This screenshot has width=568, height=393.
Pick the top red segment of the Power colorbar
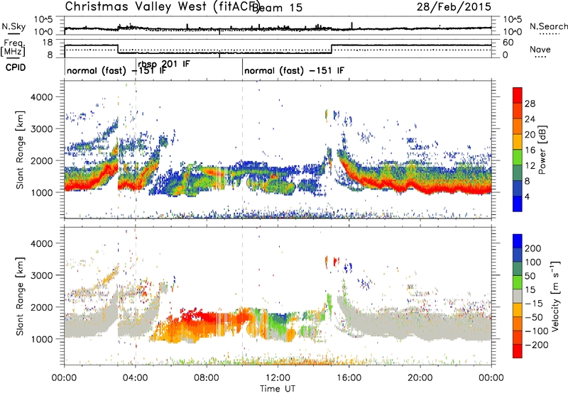(518, 95)
